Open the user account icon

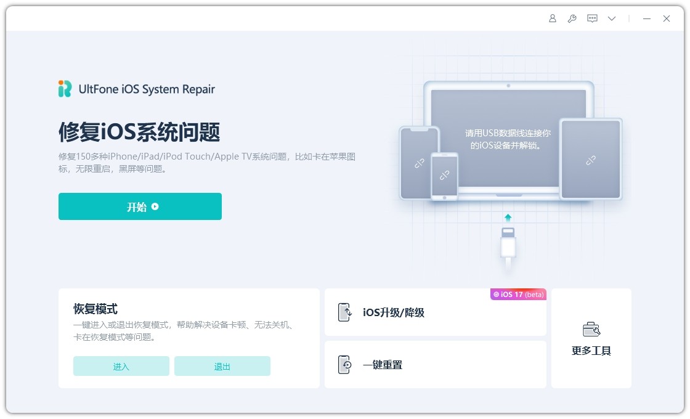[552, 18]
